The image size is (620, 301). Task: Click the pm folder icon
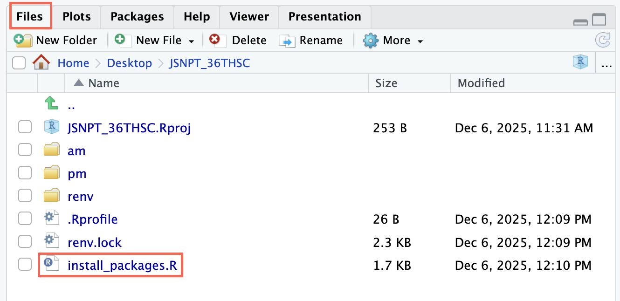51,173
